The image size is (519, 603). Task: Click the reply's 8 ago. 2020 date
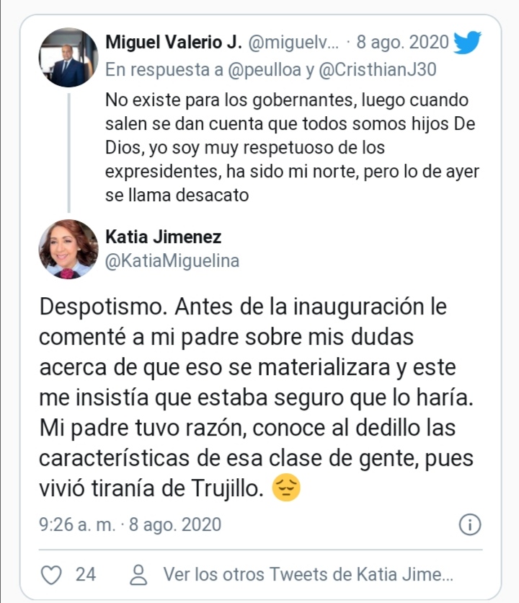(x=402, y=43)
